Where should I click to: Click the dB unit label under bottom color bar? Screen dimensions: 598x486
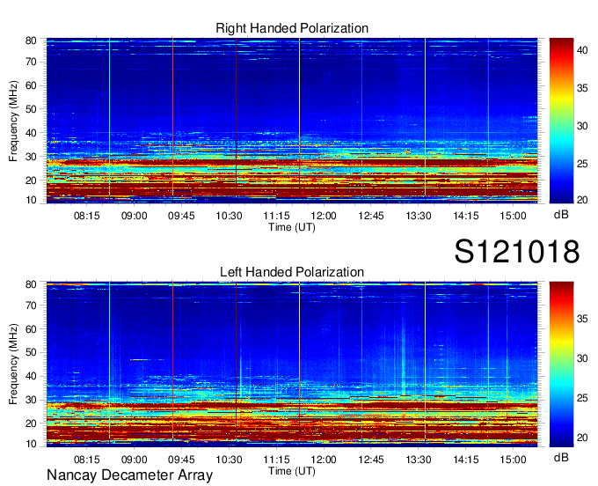(x=561, y=457)
